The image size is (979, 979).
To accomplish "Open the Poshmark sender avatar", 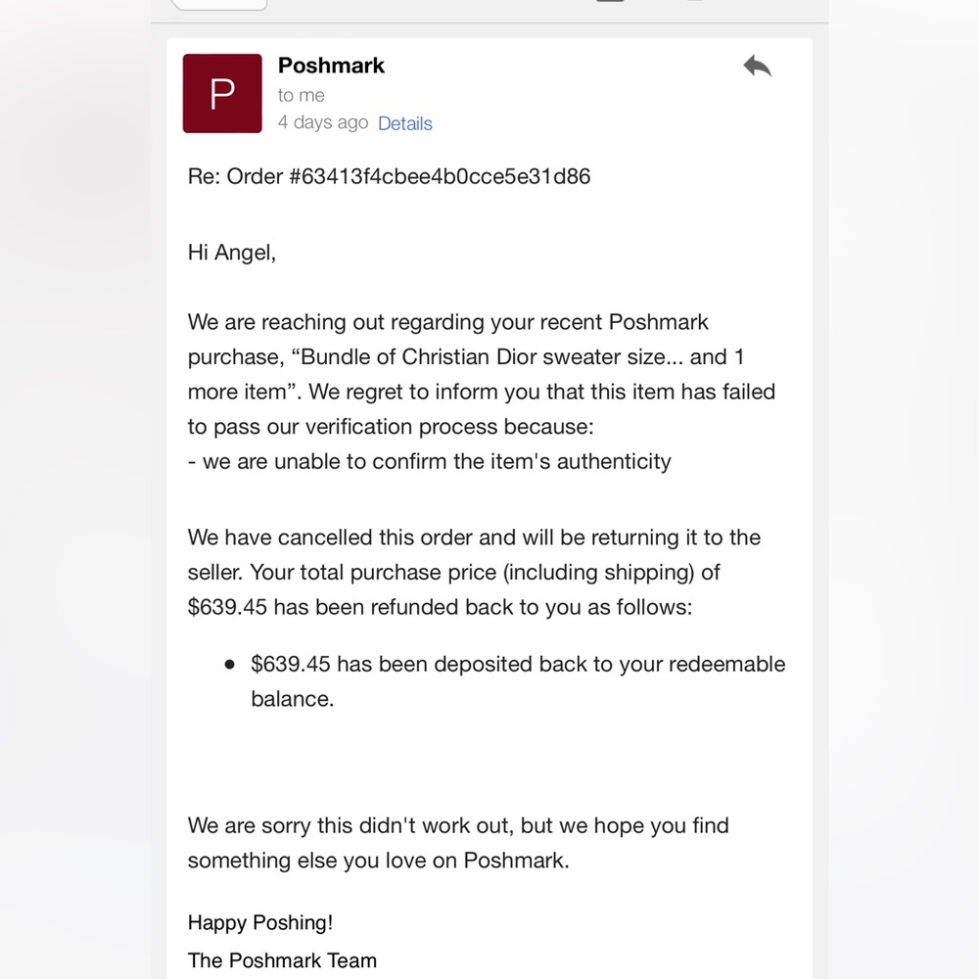I will click(222, 93).
